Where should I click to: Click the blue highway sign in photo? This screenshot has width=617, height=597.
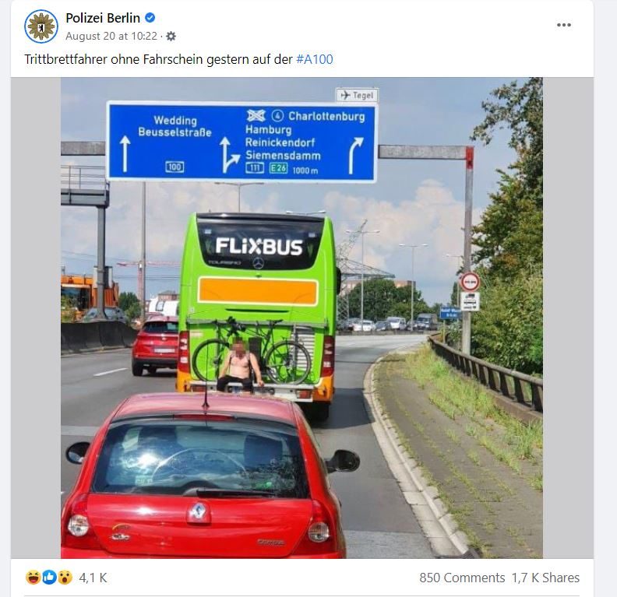click(x=242, y=142)
